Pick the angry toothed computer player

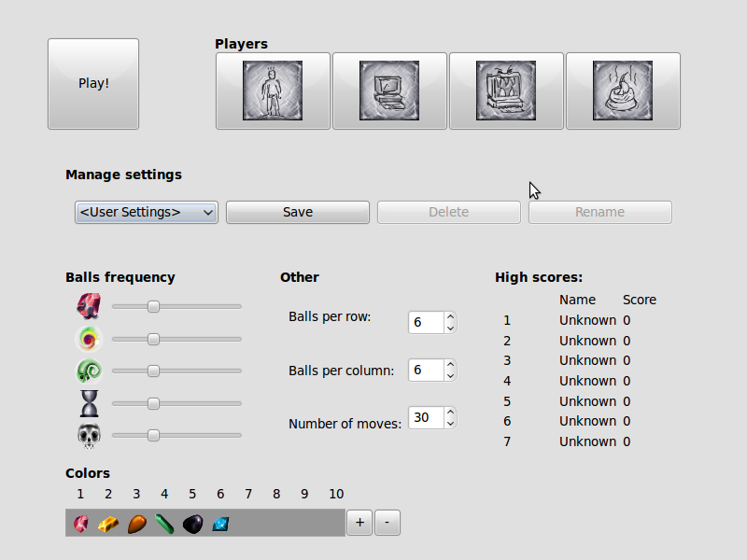coord(506,91)
